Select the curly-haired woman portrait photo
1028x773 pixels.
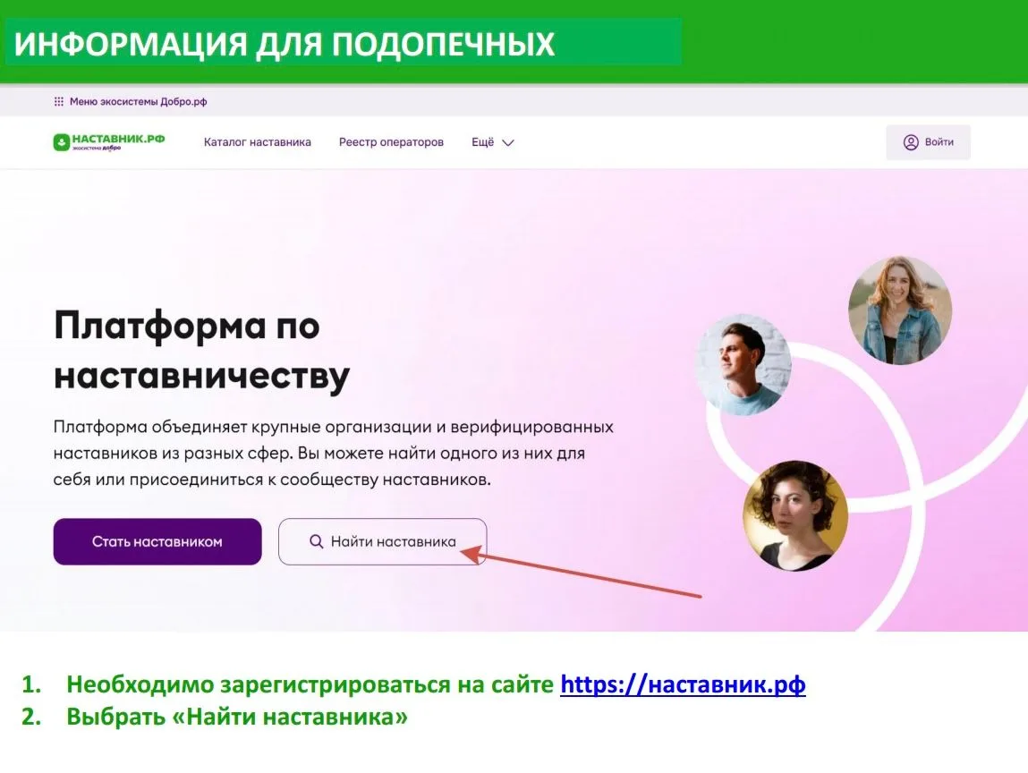pos(795,515)
